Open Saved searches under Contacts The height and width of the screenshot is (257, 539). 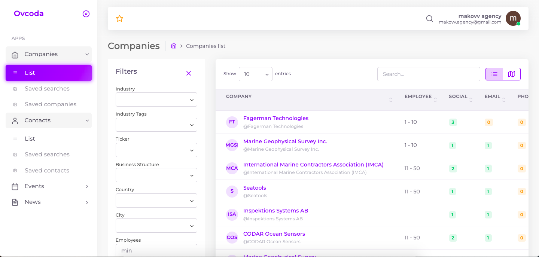47,154
